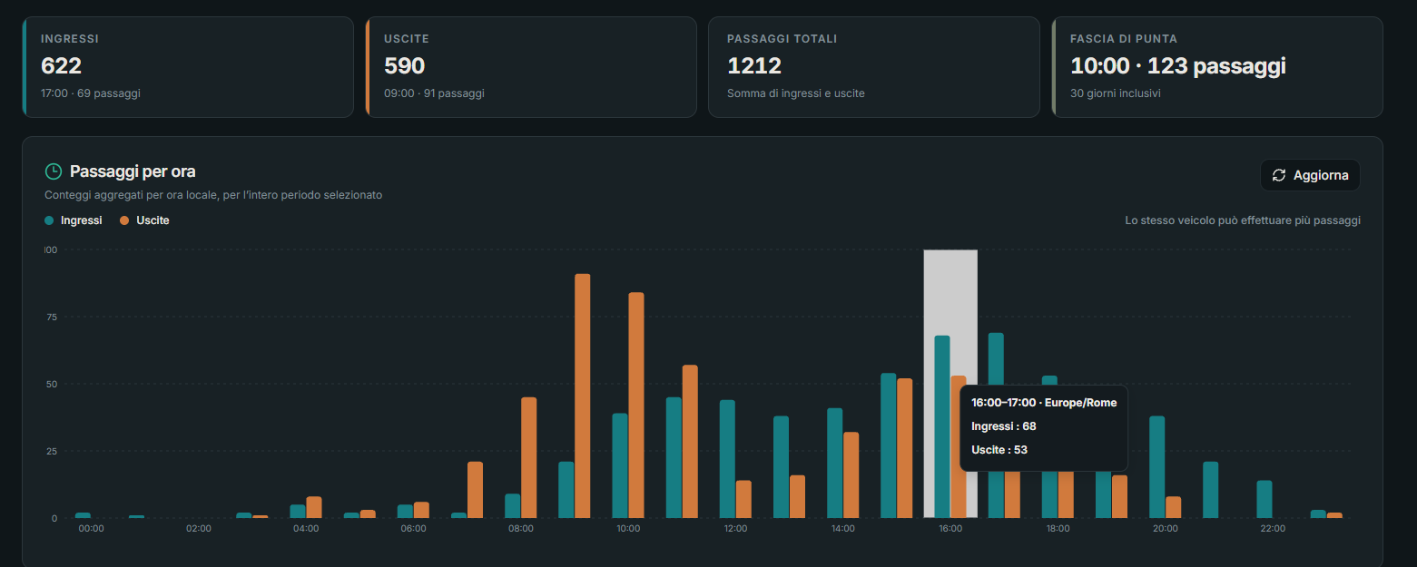The image size is (1417, 567).
Task: Click the 'Lo stesso veicolo' note text
Action: pyautogui.click(x=1243, y=220)
